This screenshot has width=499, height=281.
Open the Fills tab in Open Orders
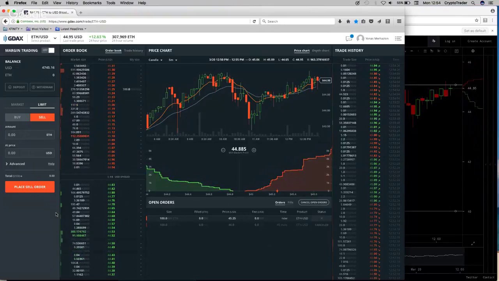tap(290, 202)
